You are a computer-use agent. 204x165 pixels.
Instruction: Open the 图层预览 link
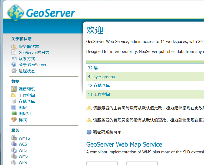point(27,89)
